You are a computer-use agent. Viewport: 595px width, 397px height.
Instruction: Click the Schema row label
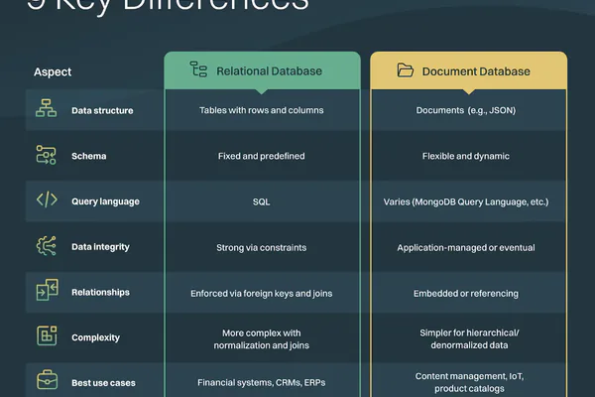[x=89, y=156]
